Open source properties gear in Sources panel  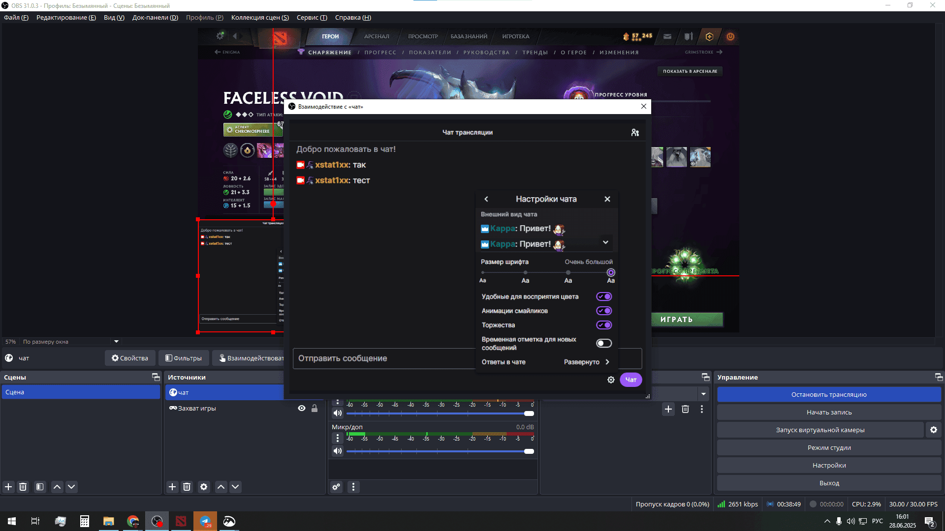coord(204,487)
